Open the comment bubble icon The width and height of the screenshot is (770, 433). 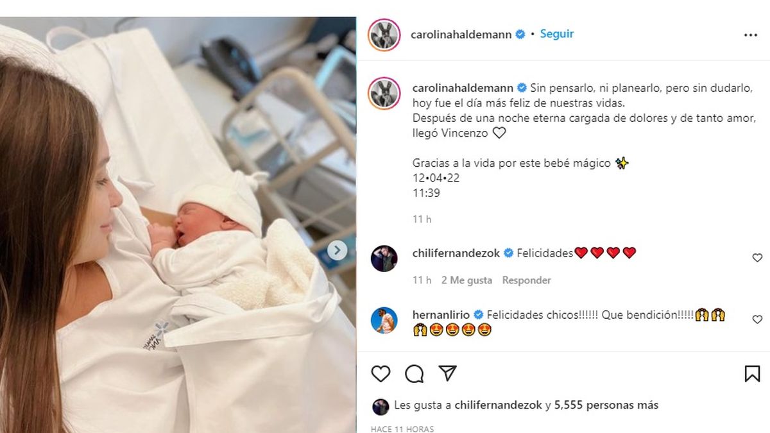tap(415, 373)
